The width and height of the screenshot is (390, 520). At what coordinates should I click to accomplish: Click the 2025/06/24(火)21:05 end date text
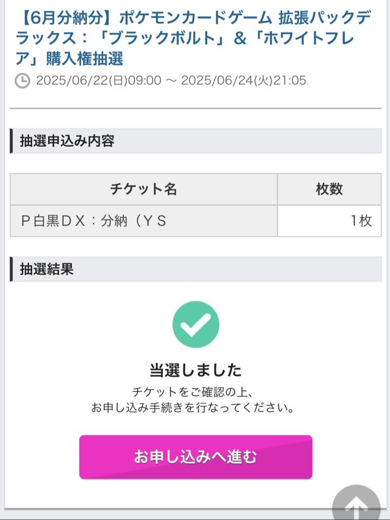point(243,81)
